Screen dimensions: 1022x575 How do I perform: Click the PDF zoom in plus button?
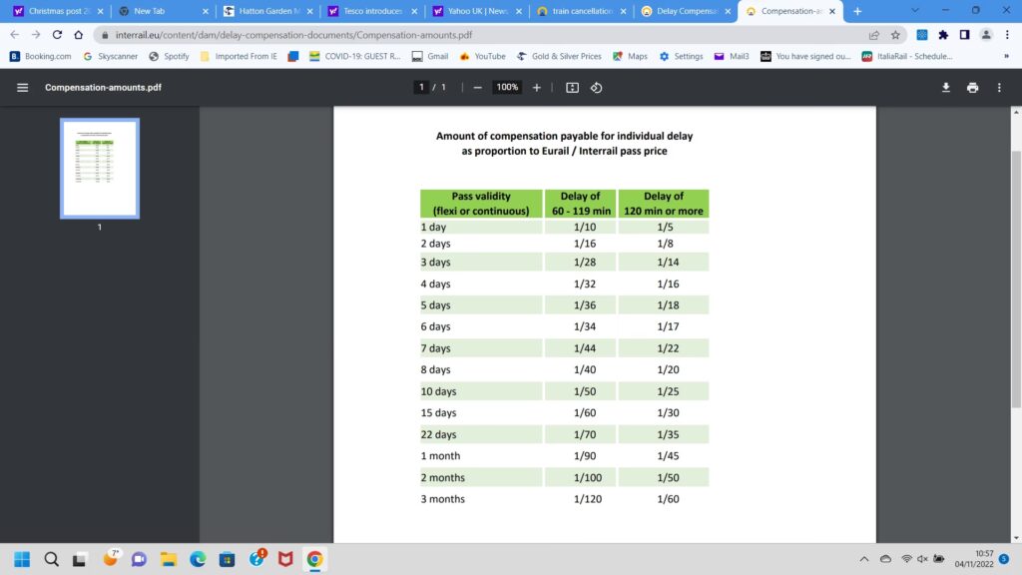pos(537,88)
